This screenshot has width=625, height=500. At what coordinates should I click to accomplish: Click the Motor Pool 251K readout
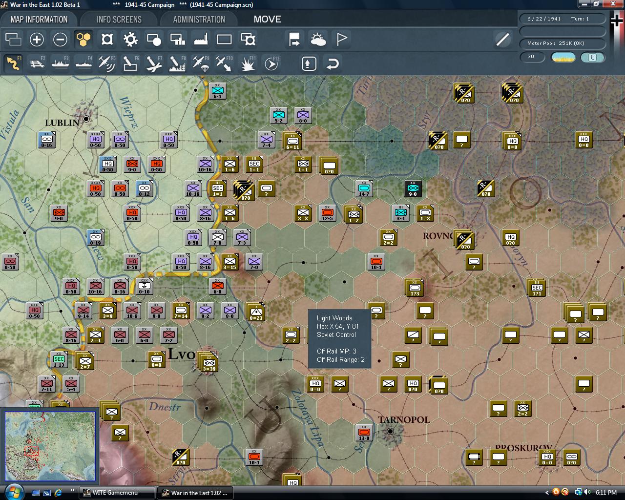click(x=562, y=43)
